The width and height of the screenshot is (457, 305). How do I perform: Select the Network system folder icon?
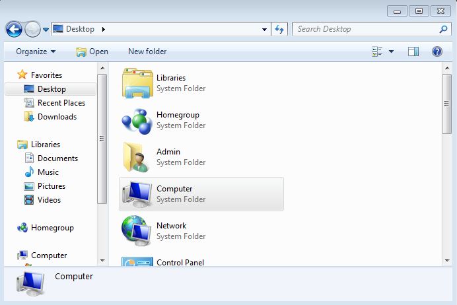[137, 231]
